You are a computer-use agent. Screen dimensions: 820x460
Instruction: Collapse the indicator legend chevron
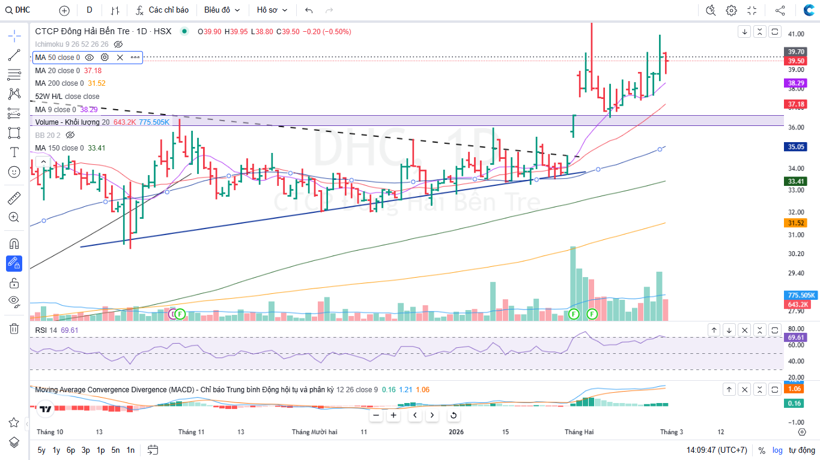43,161
